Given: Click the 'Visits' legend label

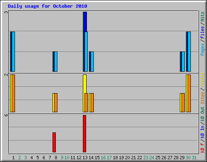Looking at the screenshot, I should click(203, 80).
